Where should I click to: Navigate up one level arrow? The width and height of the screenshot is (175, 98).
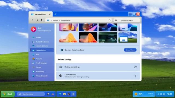click(42, 20)
